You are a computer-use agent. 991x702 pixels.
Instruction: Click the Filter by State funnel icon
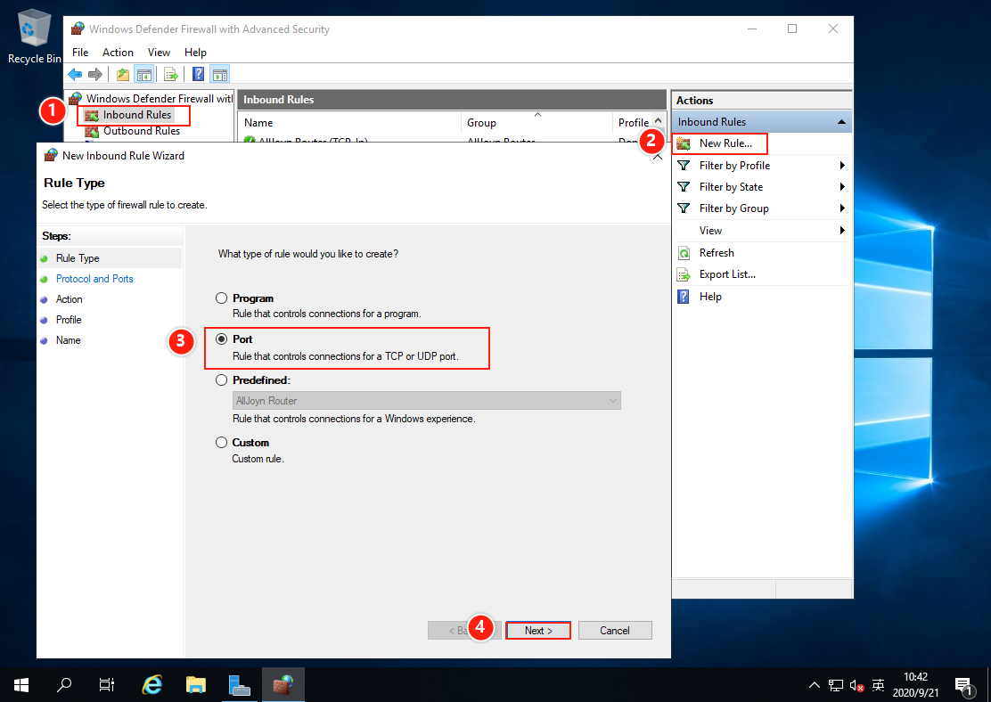(684, 187)
